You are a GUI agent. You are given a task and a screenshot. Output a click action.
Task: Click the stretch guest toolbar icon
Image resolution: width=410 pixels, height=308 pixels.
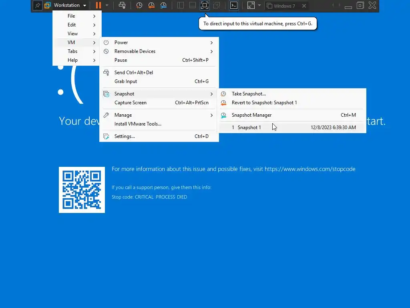point(251,5)
